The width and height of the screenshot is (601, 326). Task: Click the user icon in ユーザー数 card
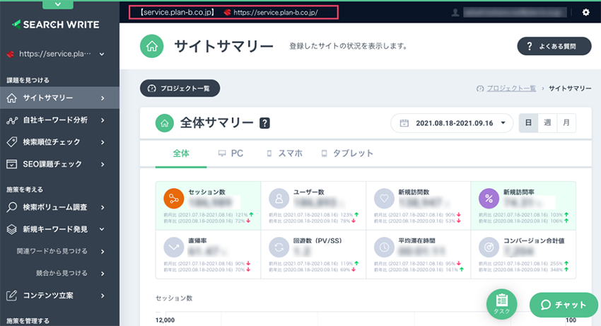point(279,199)
